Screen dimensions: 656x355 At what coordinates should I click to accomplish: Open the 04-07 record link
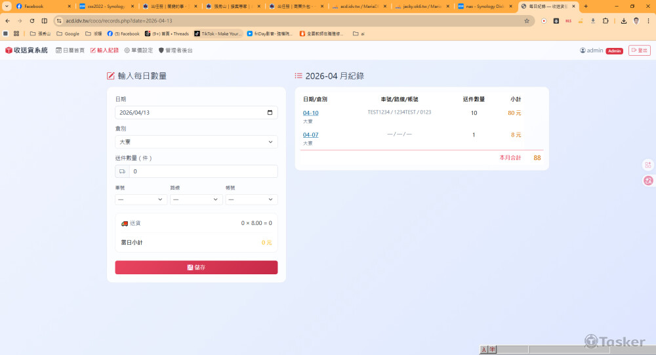[310, 135]
